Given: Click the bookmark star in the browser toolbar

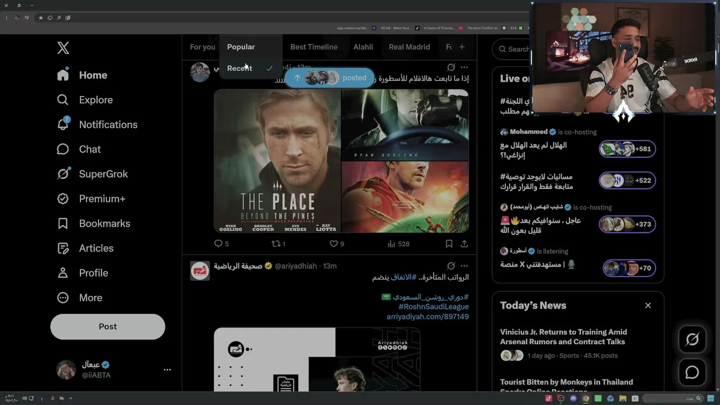Looking at the screenshot, I should [40, 18].
